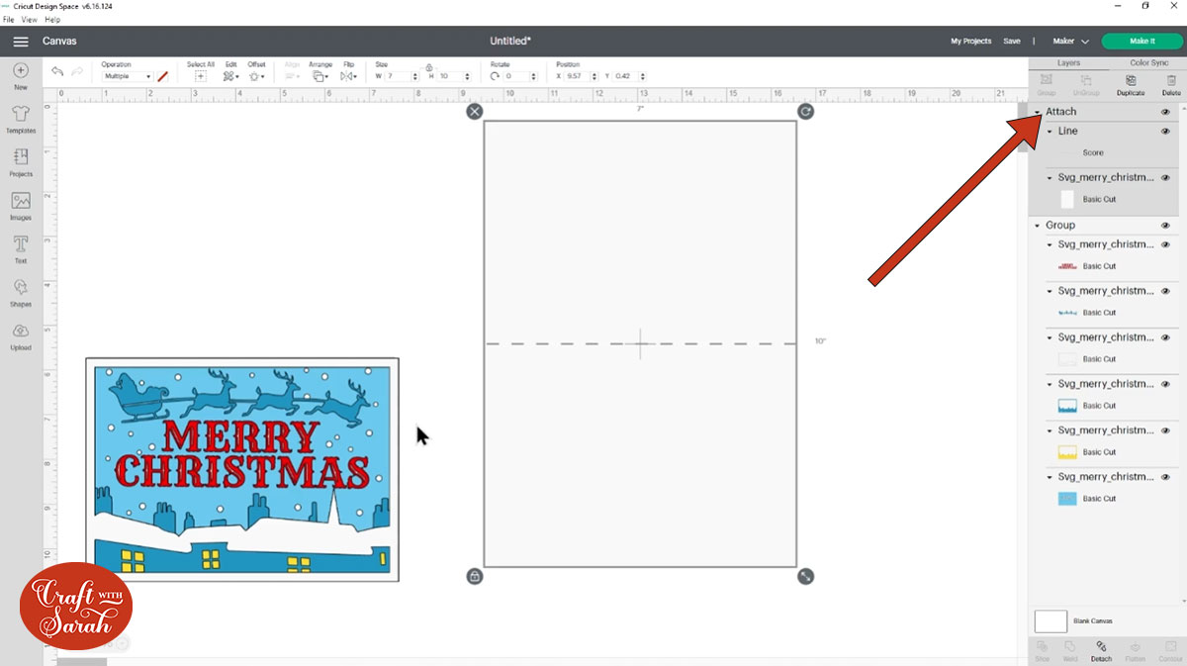The width and height of the screenshot is (1187, 666).
Task: Open the View menu
Action: pos(30,20)
